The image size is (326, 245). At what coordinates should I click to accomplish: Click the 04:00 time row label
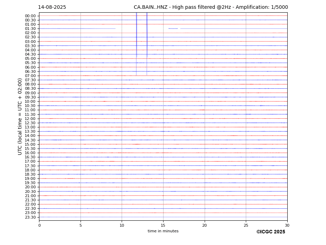[30, 50]
